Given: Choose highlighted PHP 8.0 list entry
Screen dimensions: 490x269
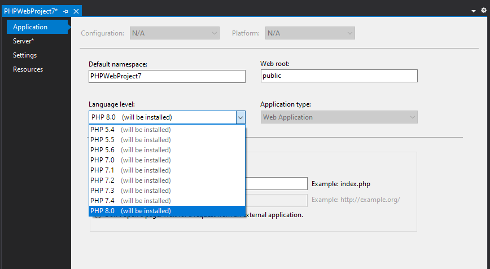Looking at the screenshot, I should [167, 211].
